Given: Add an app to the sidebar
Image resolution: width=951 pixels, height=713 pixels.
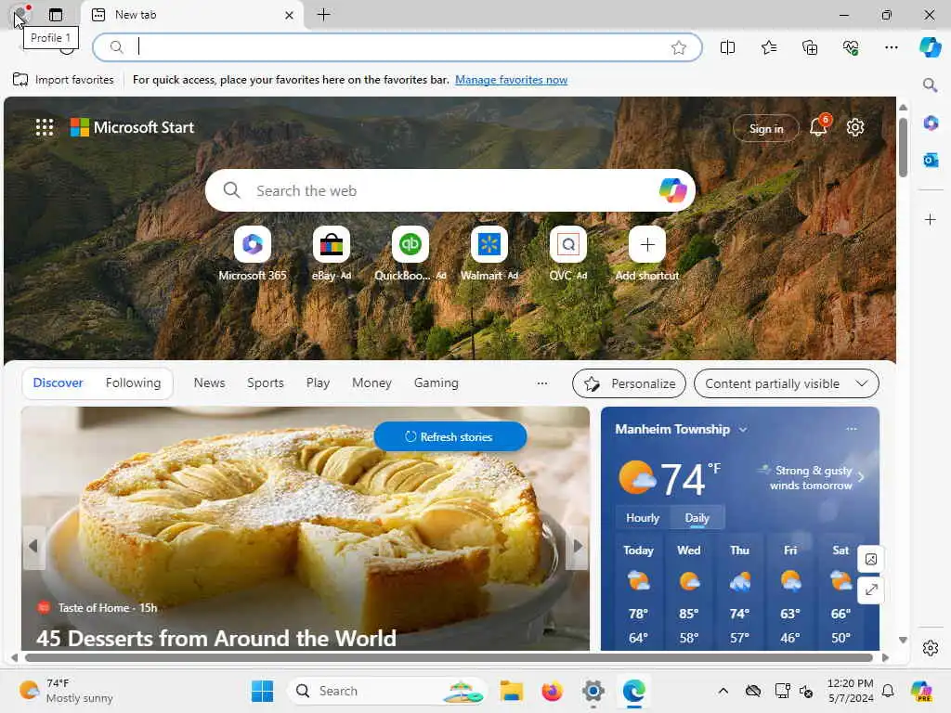Looking at the screenshot, I should [931, 219].
